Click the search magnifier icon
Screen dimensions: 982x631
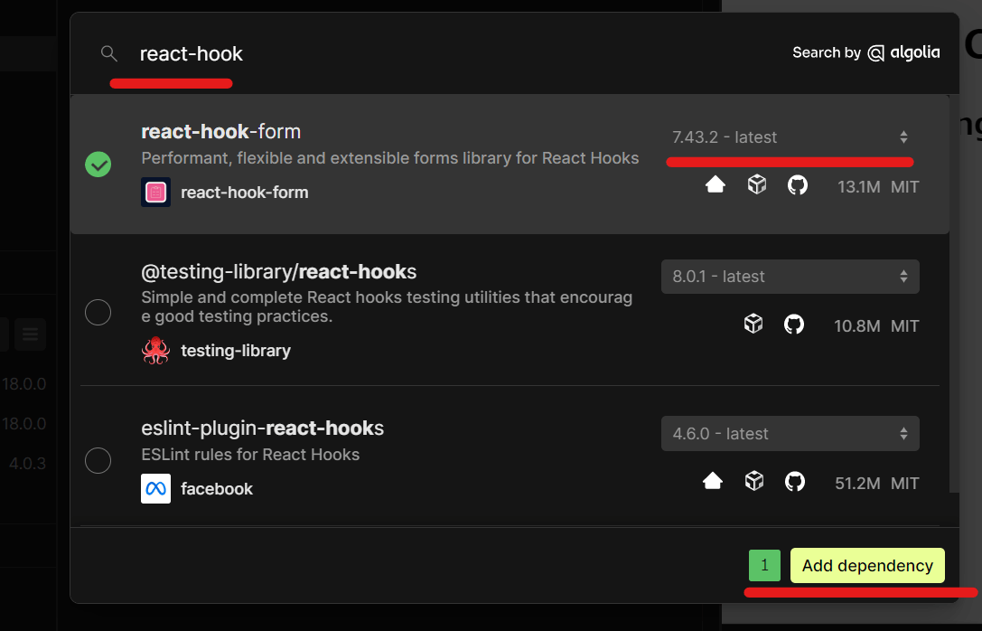pyautogui.click(x=109, y=53)
